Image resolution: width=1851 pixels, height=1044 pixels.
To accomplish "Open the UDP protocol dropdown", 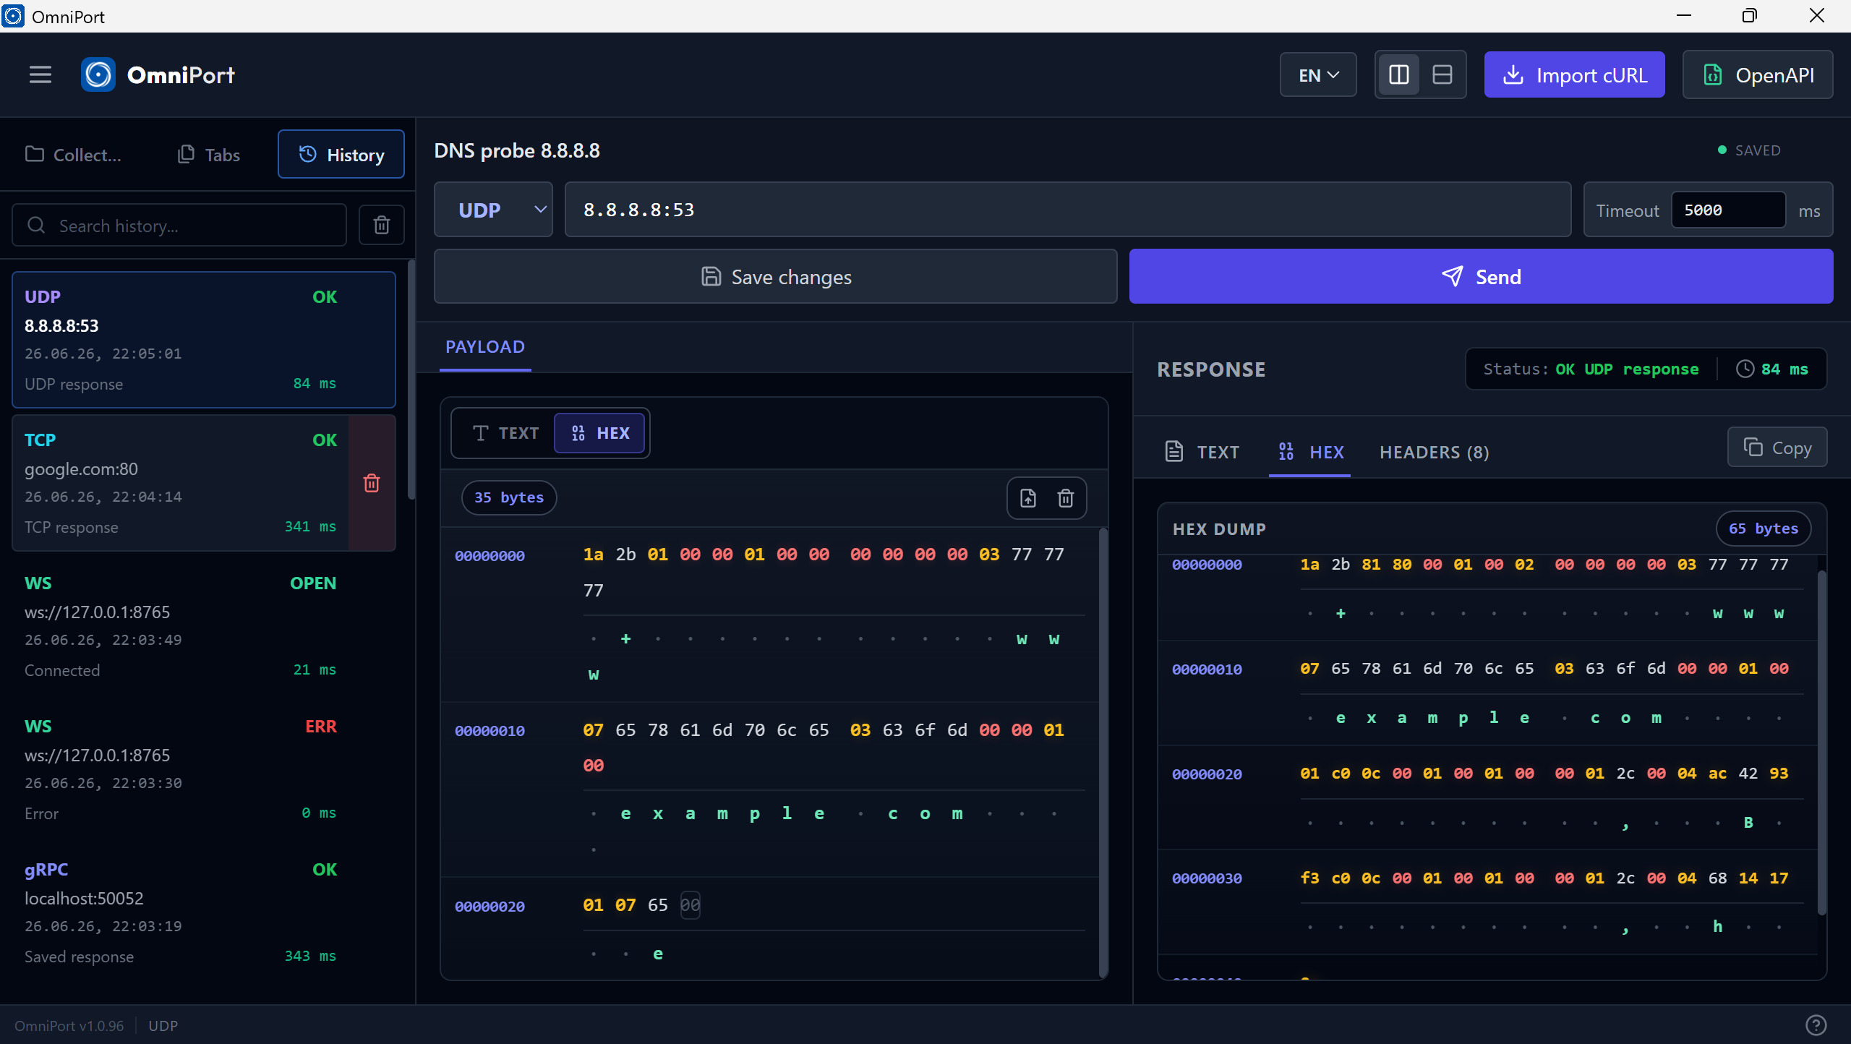I will coord(493,210).
